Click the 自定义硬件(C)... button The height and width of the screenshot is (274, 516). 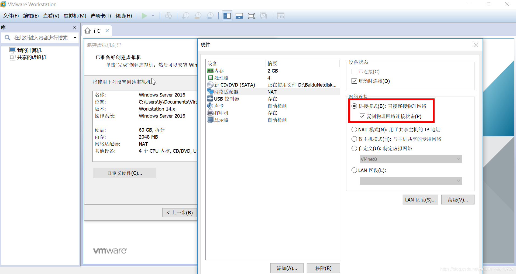point(125,173)
